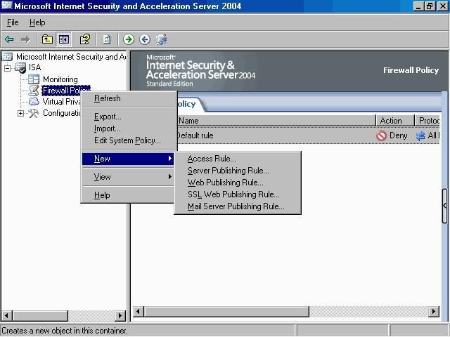Create a new Access Rule...

[x=238, y=159]
